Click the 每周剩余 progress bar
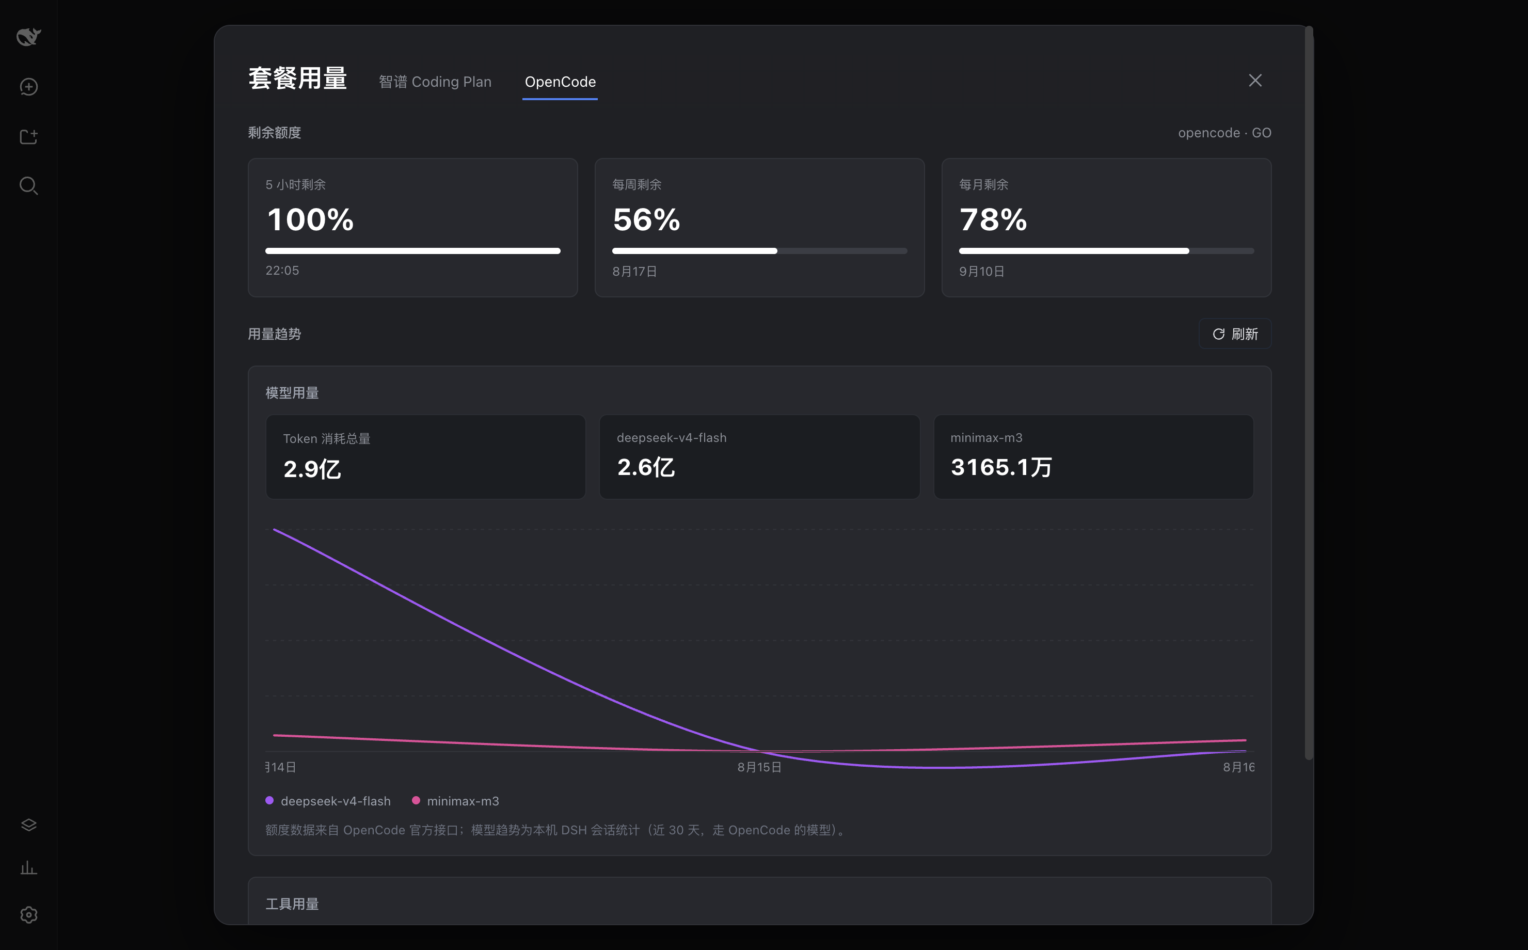The width and height of the screenshot is (1528, 950). point(759,251)
